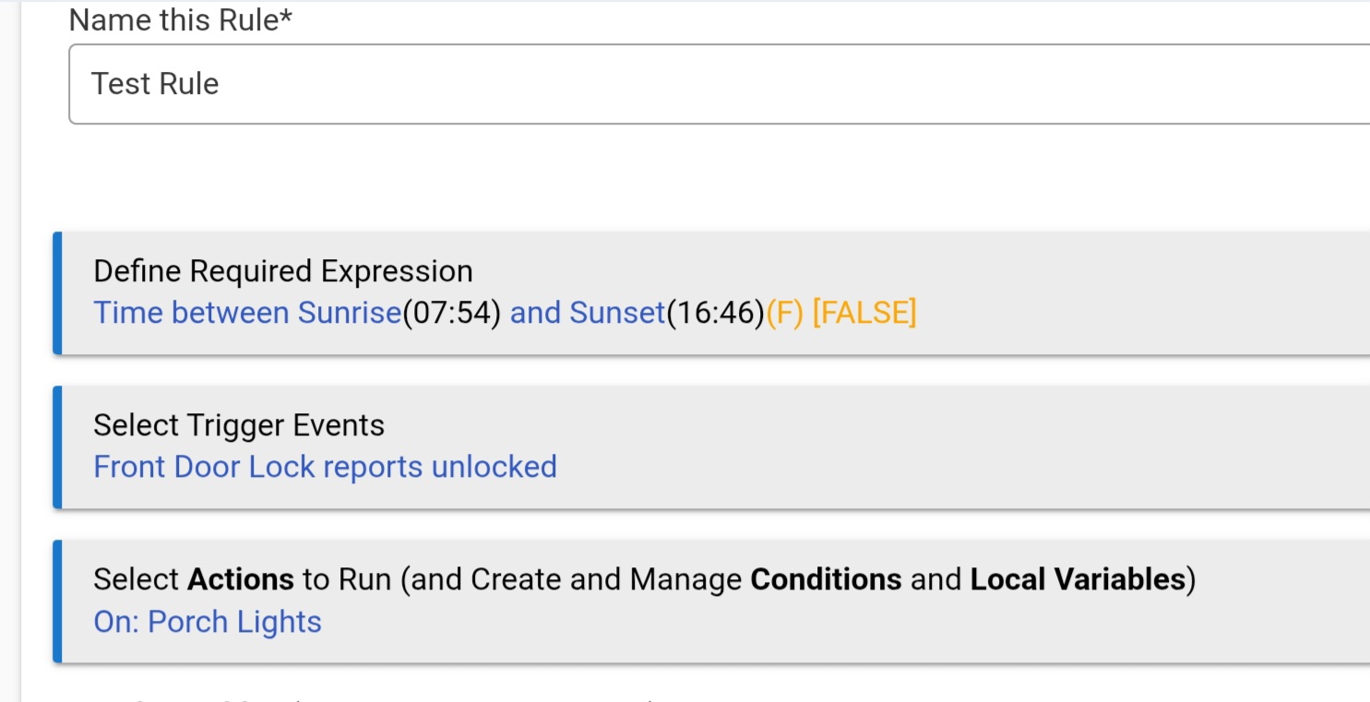
Task: Click the Name this Rule text field
Action: tap(720, 84)
